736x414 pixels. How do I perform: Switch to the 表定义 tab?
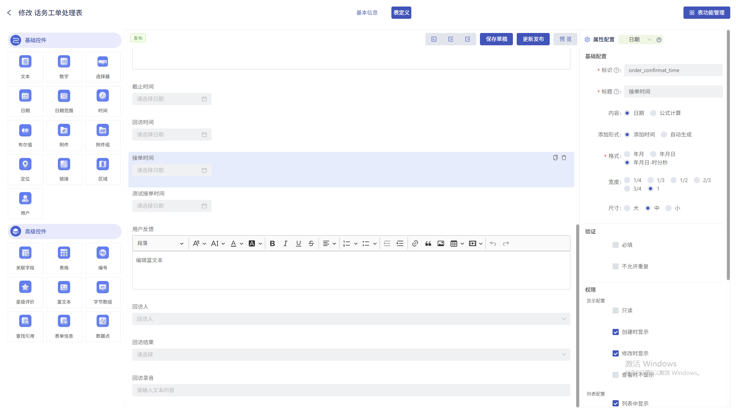[x=401, y=13]
